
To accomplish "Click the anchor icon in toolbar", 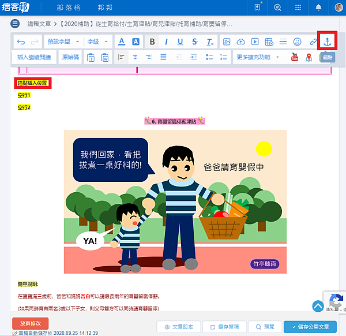I will (327, 42).
